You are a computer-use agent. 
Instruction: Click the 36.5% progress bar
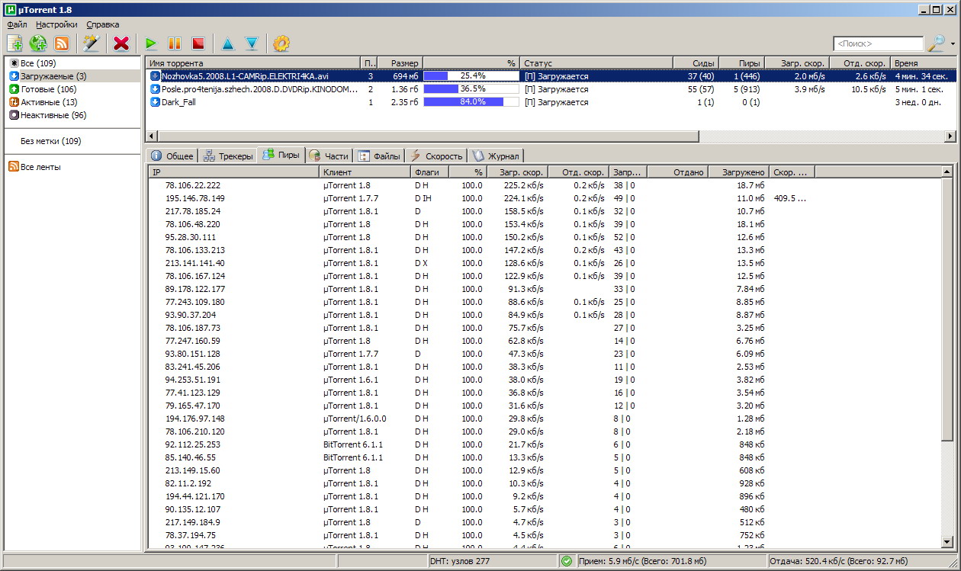click(471, 89)
